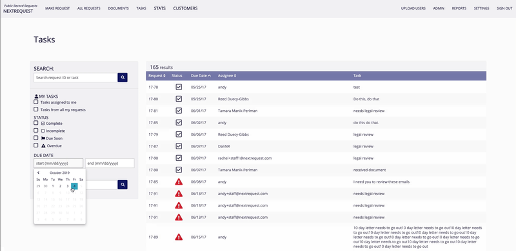Check 'Tasks from all my requests'
The image size is (516, 251).
coord(36,109)
